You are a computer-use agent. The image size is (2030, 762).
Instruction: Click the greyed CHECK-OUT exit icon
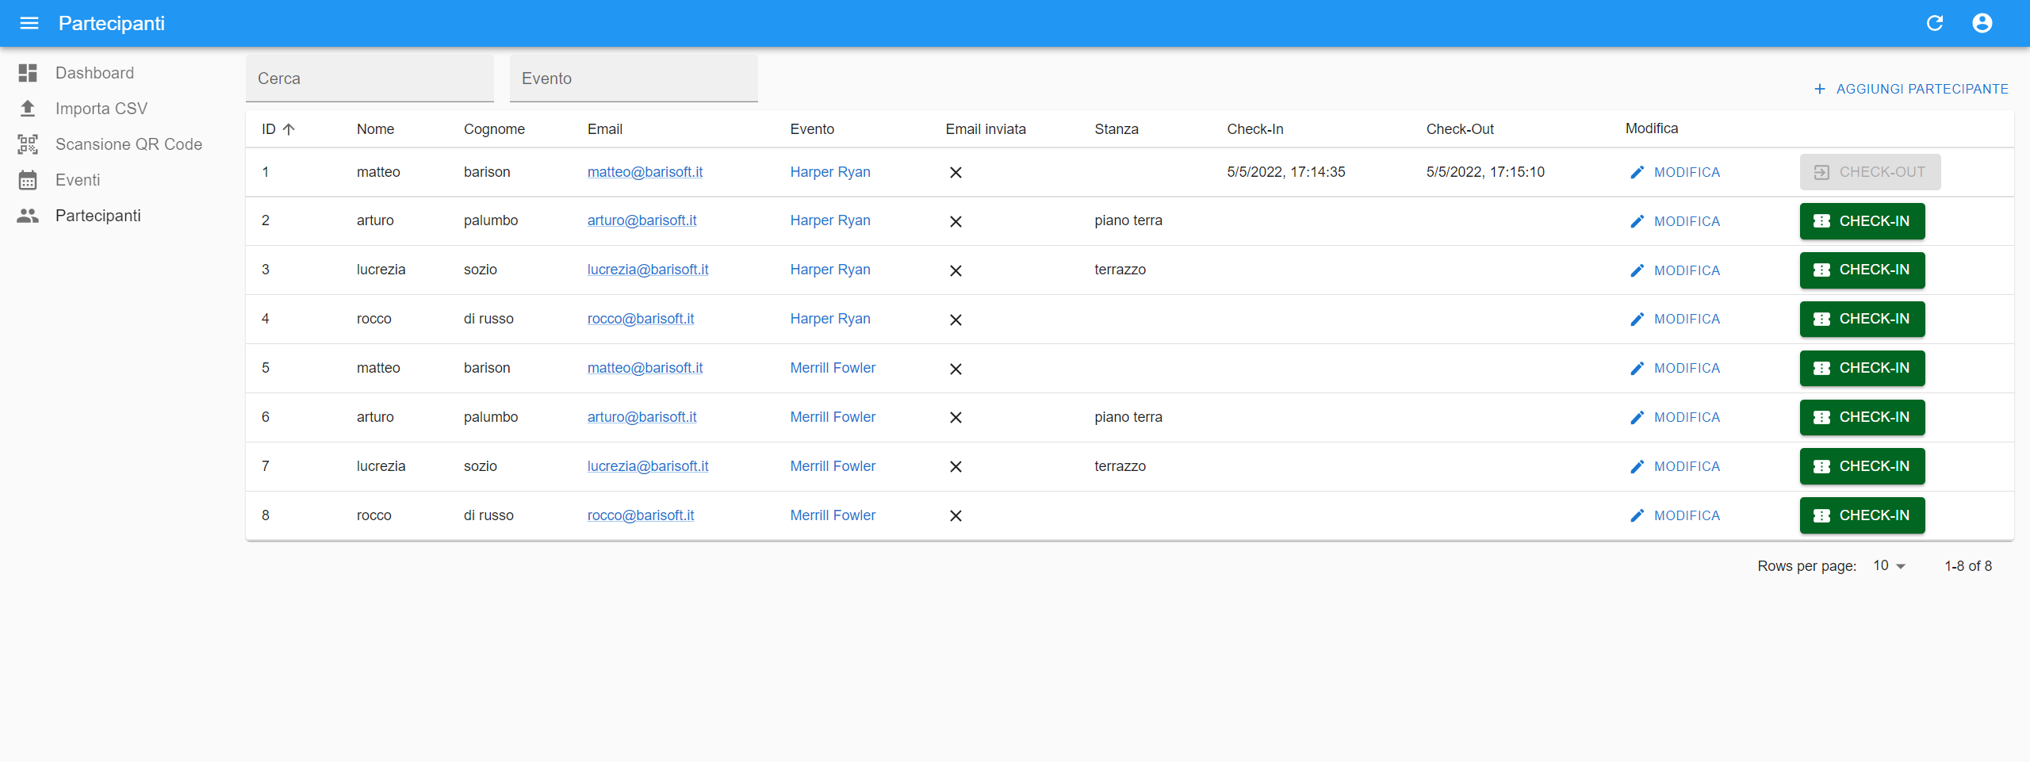coord(1821,172)
